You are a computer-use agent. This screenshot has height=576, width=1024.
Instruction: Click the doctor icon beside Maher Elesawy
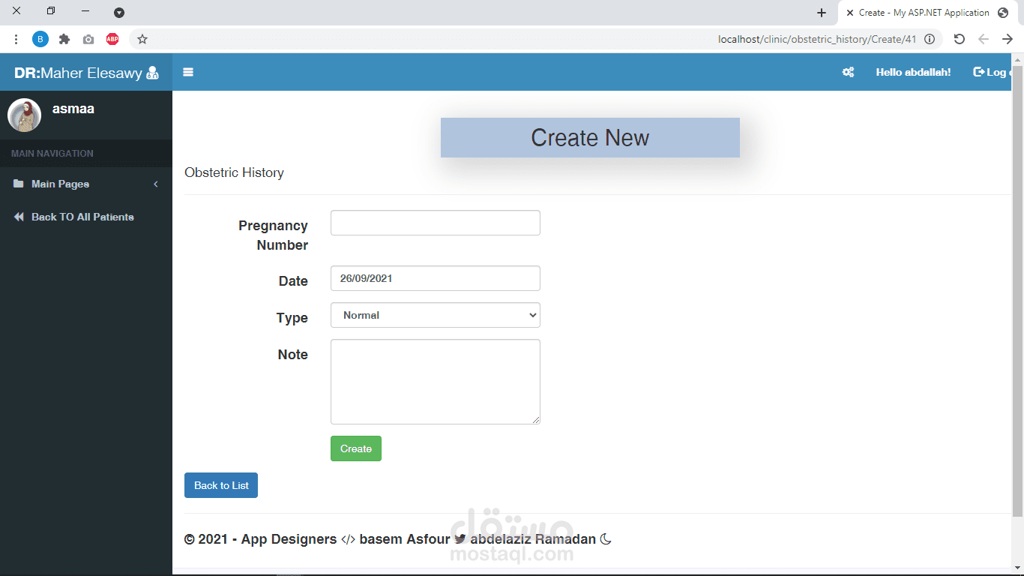152,73
